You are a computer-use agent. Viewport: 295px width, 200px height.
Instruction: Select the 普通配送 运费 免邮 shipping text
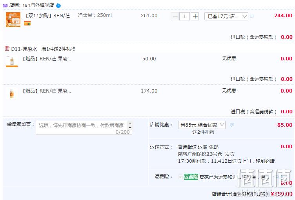pos(198,147)
